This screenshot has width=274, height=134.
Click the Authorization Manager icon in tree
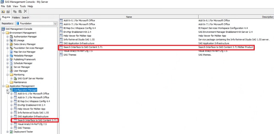(x=11, y=37)
